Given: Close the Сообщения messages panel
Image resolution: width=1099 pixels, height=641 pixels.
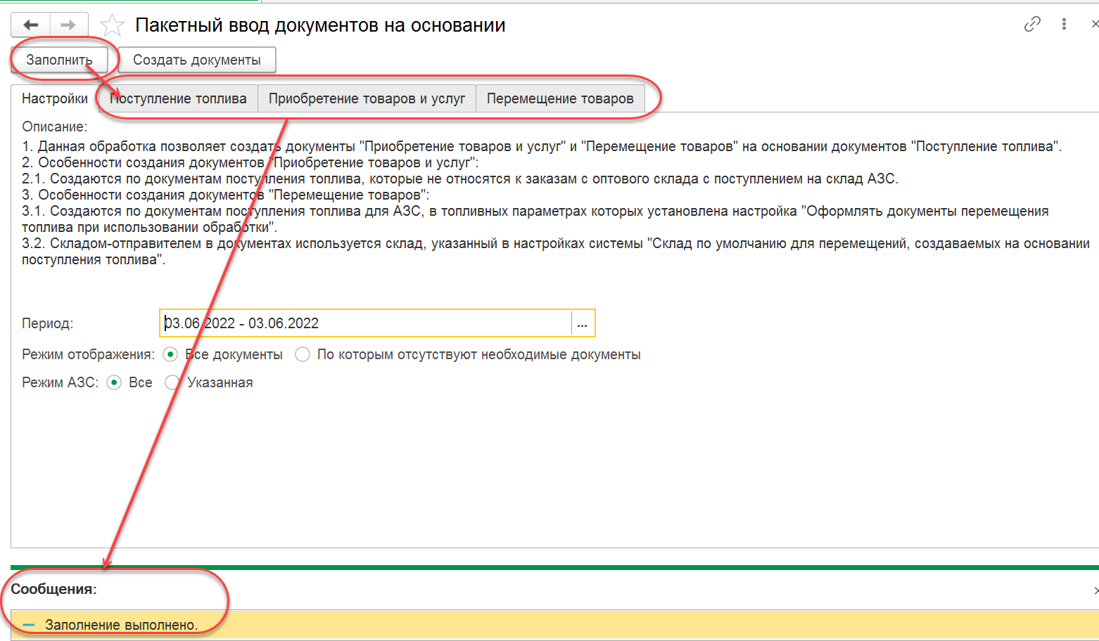Looking at the screenshot, I should 1095,590.
